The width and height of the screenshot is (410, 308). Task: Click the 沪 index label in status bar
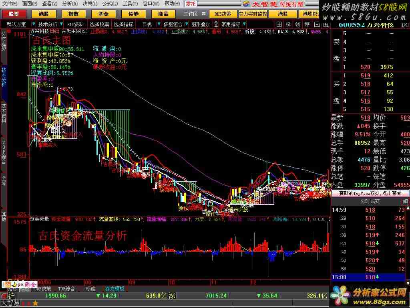(x=12, y=296)
